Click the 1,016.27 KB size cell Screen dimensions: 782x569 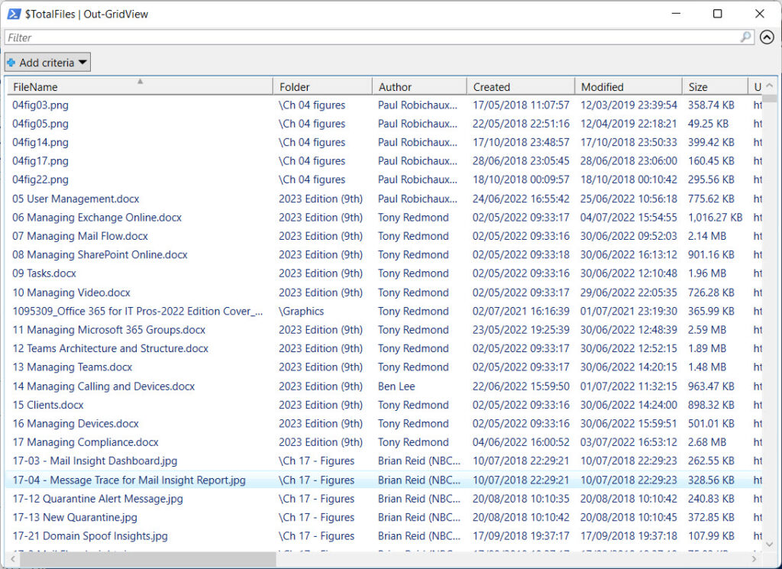point(715,218)
